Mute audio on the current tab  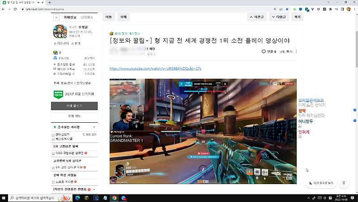38,3
